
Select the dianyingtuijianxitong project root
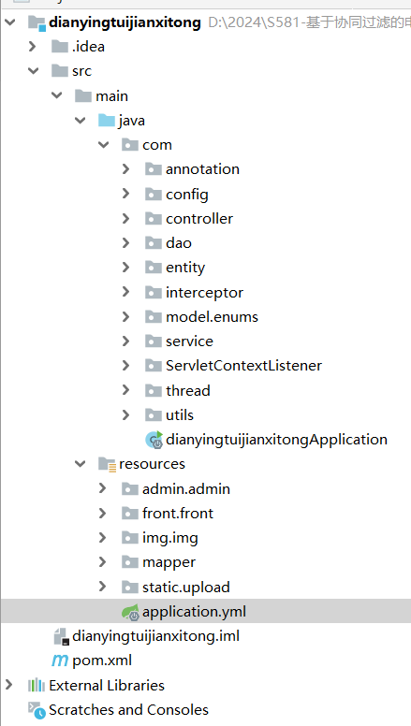coord(125,22)
